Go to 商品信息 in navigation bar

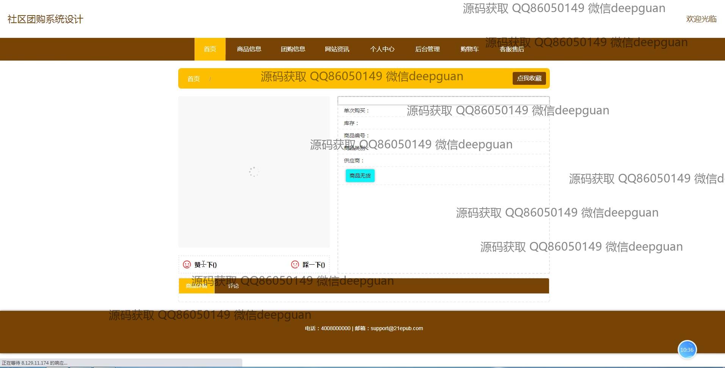249,49
